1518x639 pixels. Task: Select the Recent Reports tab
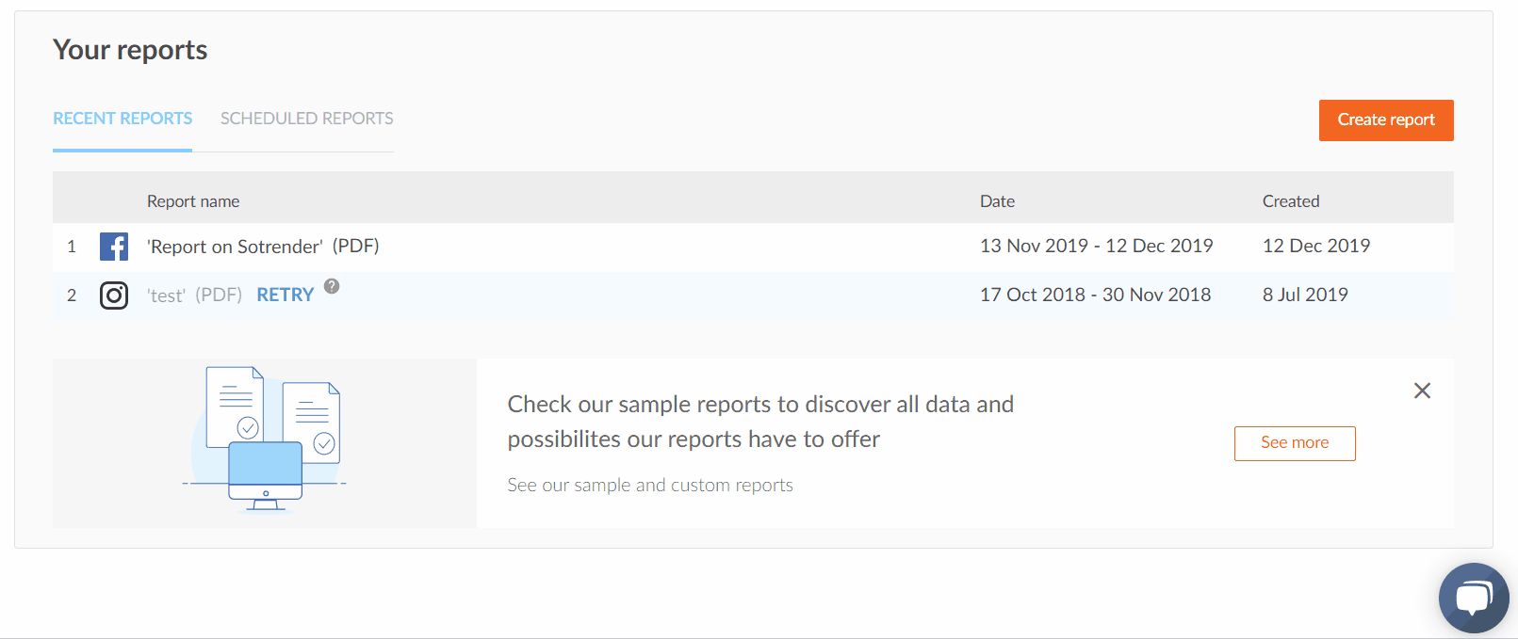(x=122, y=119)
